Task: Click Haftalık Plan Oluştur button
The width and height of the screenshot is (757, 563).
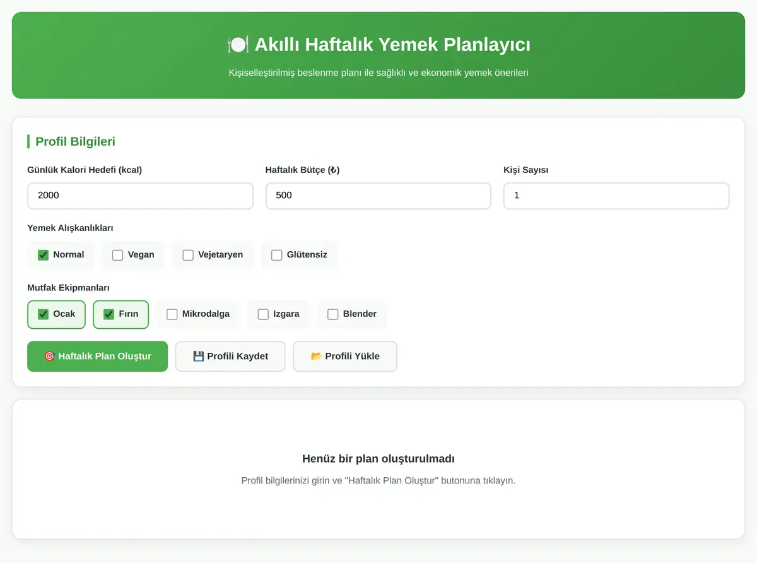Action: pos(98,357)
